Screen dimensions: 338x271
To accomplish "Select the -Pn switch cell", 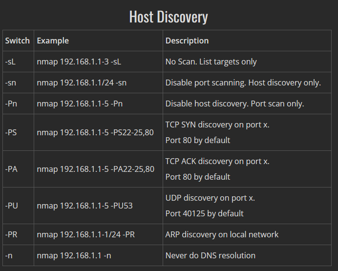I will [18, 104].
